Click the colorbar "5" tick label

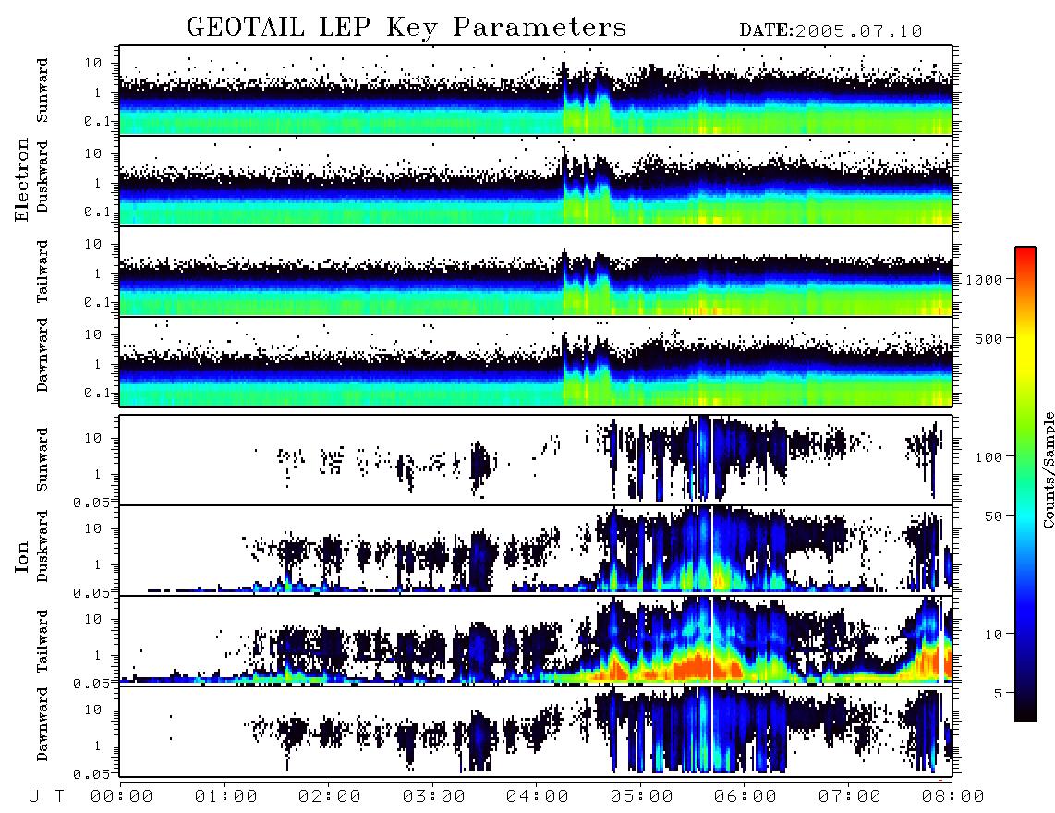(x=999, y=693)
